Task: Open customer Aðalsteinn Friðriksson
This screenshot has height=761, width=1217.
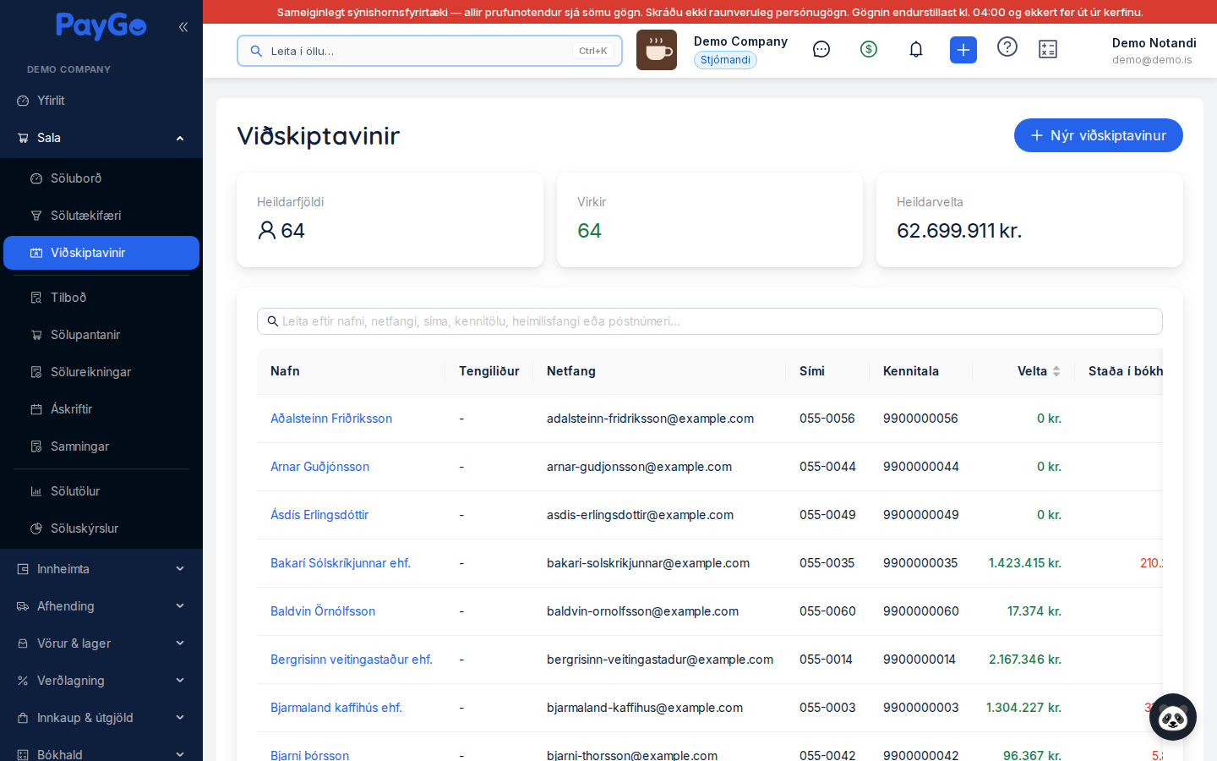Action: (331, 419)
